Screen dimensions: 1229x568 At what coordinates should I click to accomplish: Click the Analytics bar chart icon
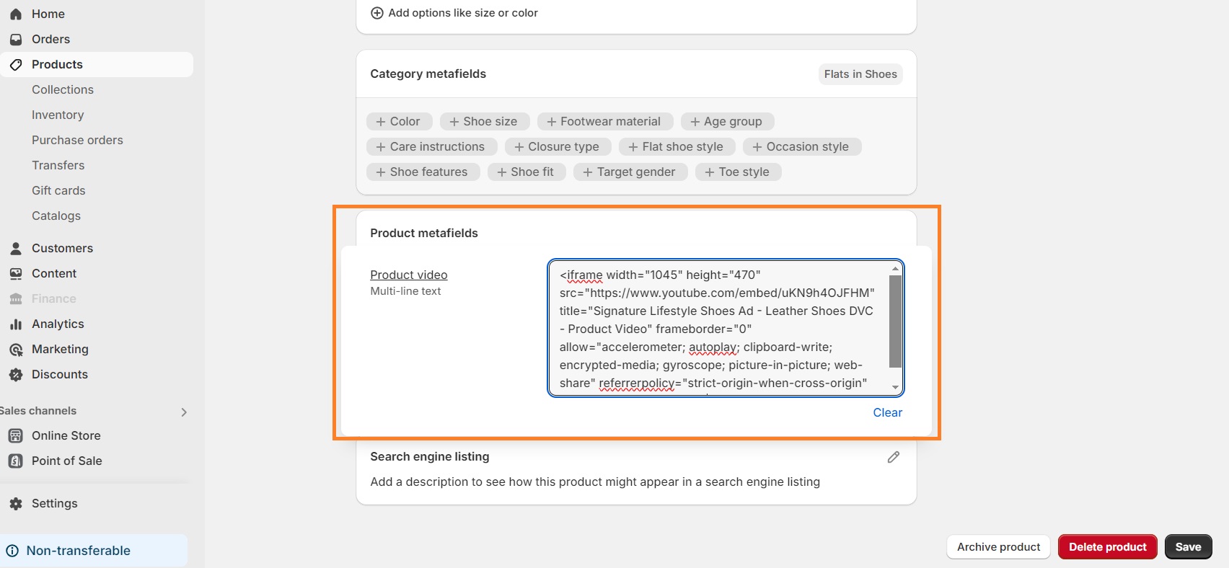point(16,324)
